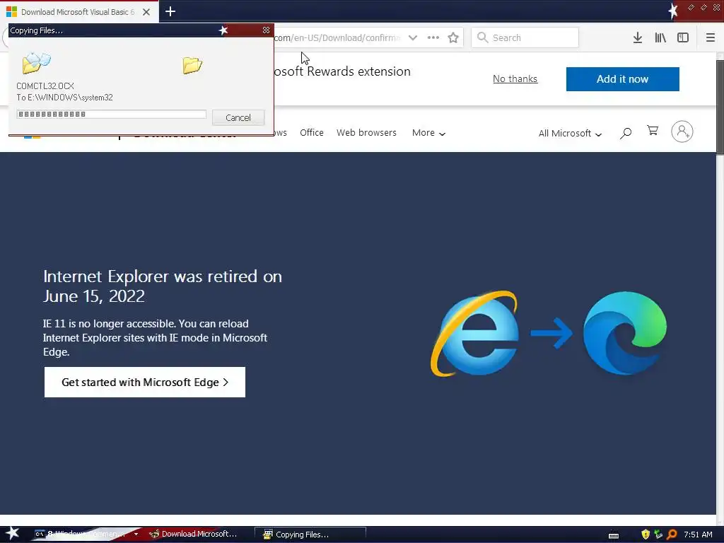Select the Download Microsoft Visual Basic tab
The height and width of the screenshot is (543, 724).
(79, 12)
